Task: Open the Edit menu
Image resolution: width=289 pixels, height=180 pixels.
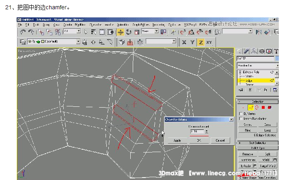Action: click(x=27, y=24)
